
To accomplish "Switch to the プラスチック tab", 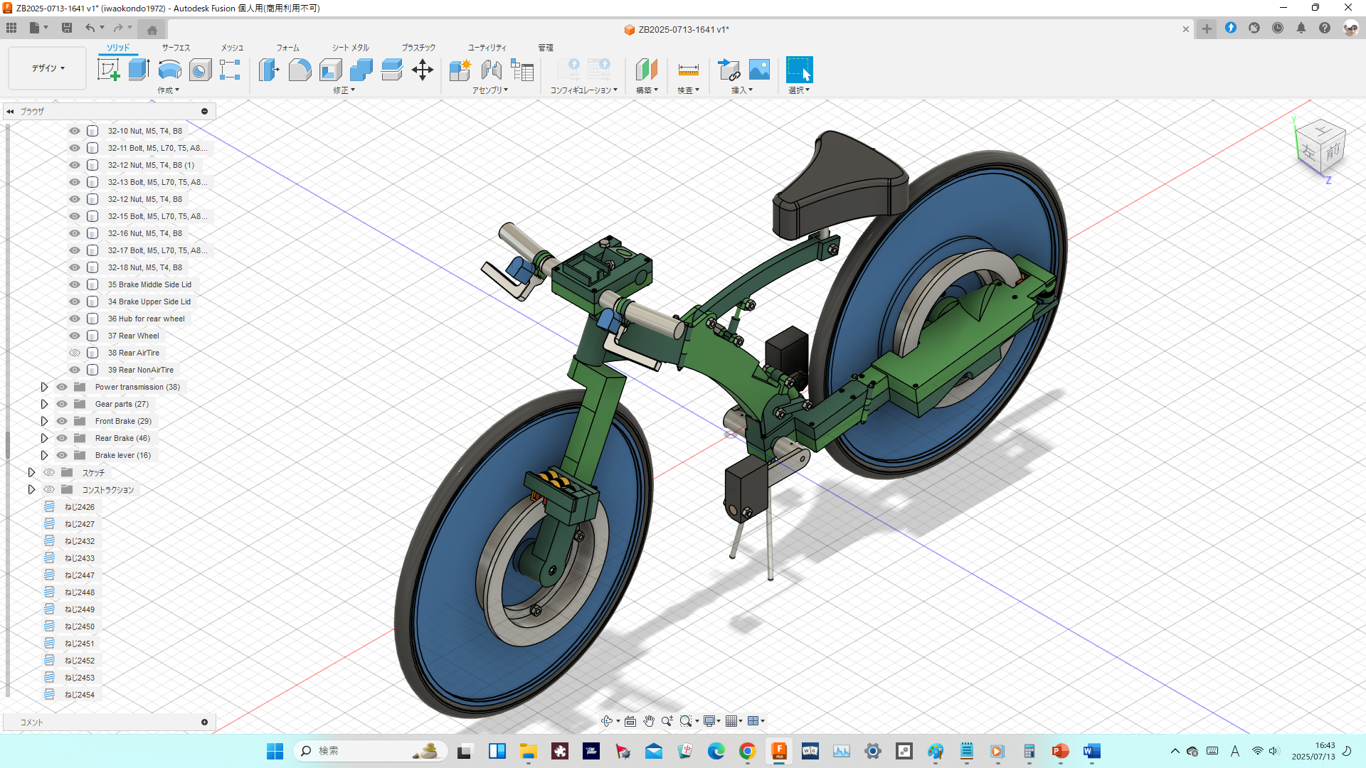I will (418, 48).
